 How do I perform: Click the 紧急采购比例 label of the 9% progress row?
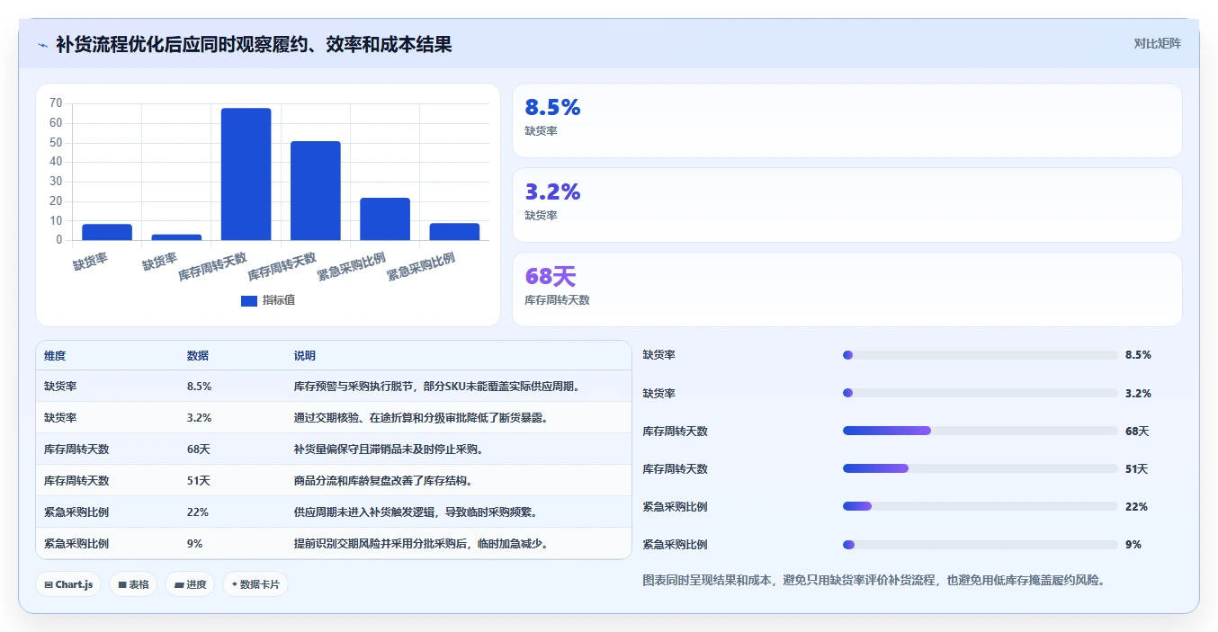tap(675, 545)
